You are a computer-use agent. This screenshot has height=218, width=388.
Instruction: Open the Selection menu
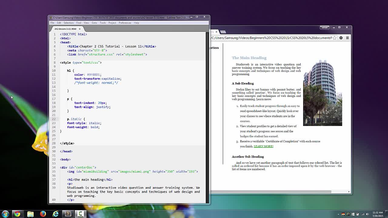(x=69, y=23)
